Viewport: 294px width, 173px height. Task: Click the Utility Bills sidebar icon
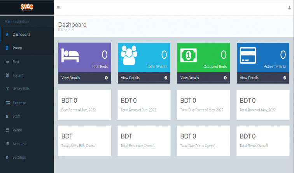7,89
